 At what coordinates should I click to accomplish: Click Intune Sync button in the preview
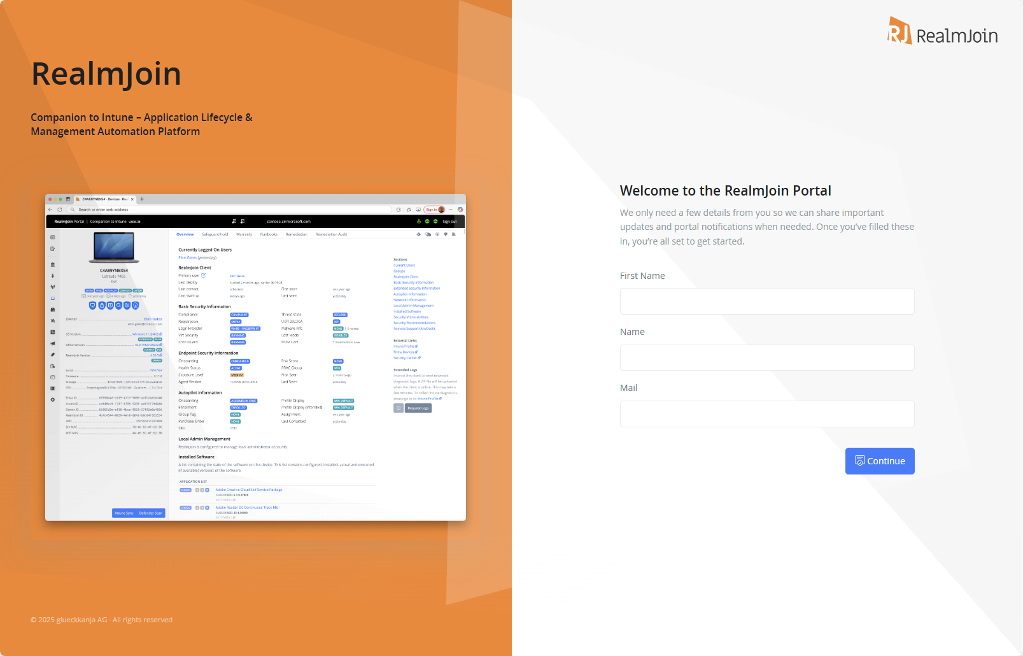click(124, 513)
